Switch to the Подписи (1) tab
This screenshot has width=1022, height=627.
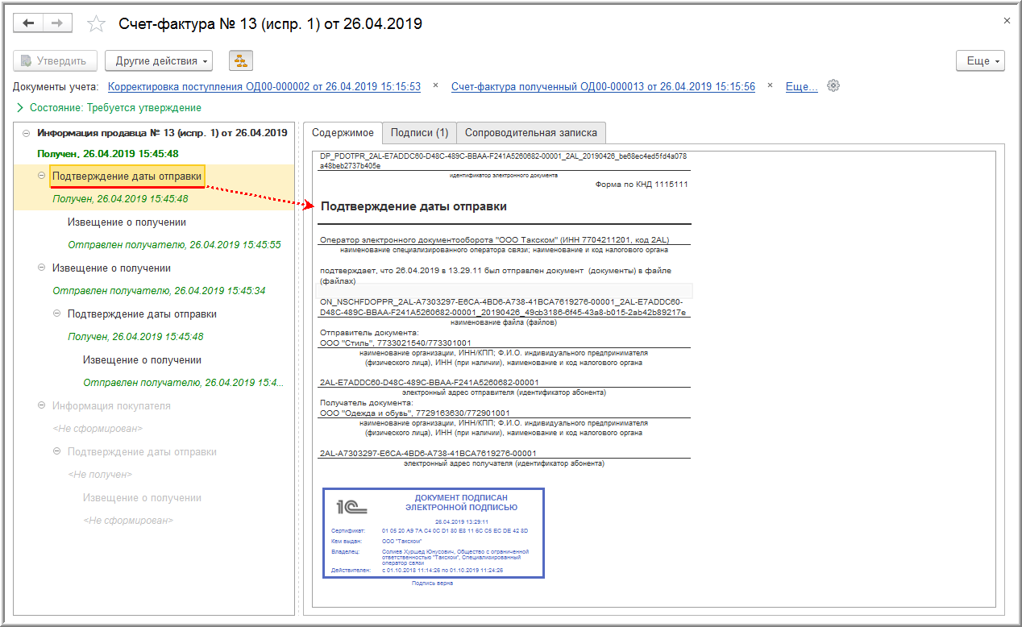[x=419, y=132]
